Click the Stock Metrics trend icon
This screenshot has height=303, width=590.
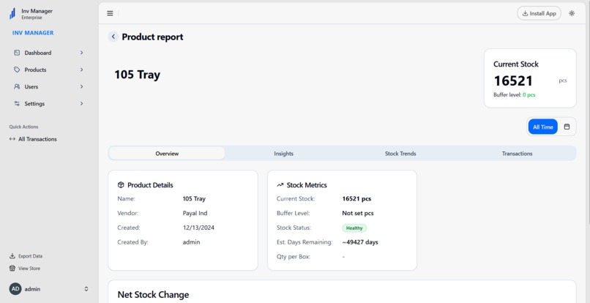pos(280,185)
